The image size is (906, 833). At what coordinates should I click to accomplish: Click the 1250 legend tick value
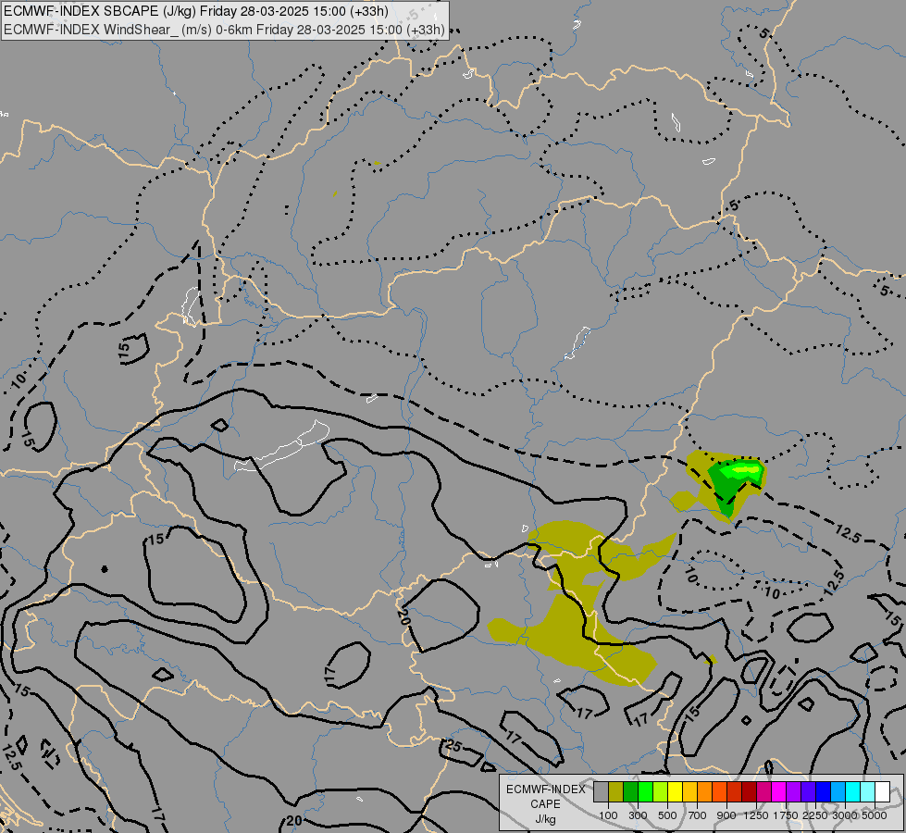click(756, 815)
